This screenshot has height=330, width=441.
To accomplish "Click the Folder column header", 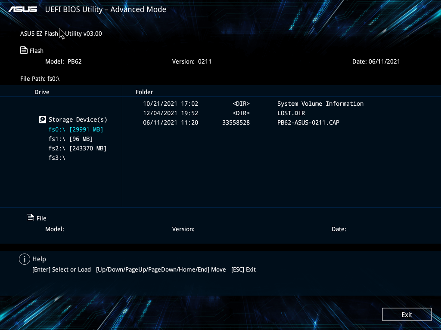I will [x=144, y=92].
